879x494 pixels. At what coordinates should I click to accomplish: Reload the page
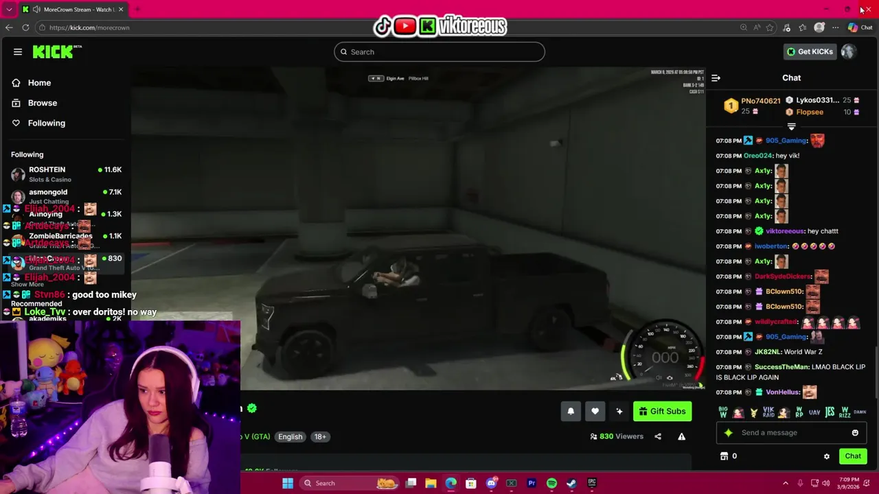(x=25, y=27)
